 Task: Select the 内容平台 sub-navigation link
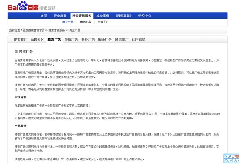click(103, 22)
